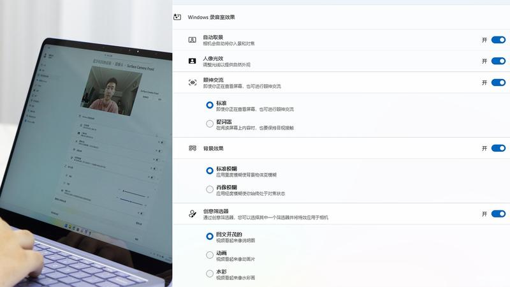Click the 眼神交流 eye icon

[193, 83]
